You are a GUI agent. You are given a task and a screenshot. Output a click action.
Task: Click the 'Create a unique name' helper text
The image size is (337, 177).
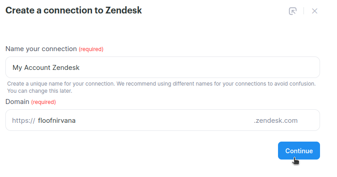tap(161, 84)
